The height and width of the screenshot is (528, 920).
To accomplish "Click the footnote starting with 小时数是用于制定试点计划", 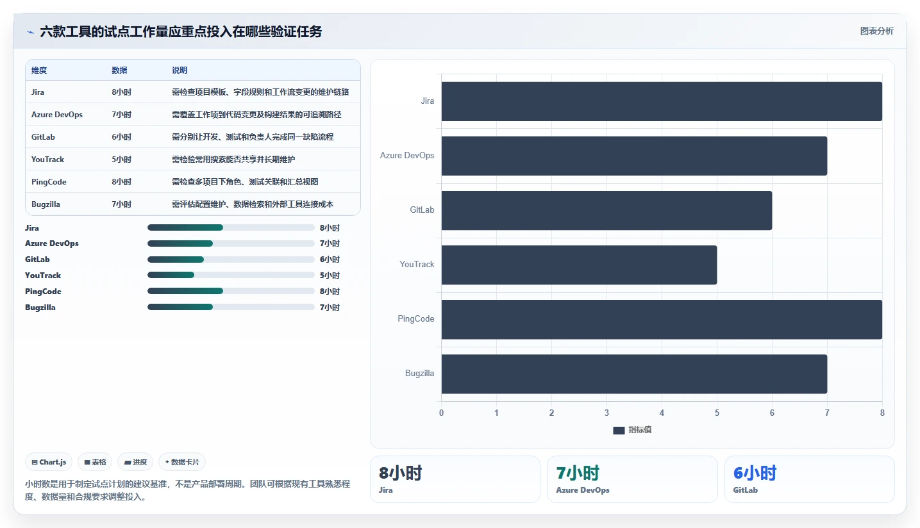I will click(x=187, y=490).
